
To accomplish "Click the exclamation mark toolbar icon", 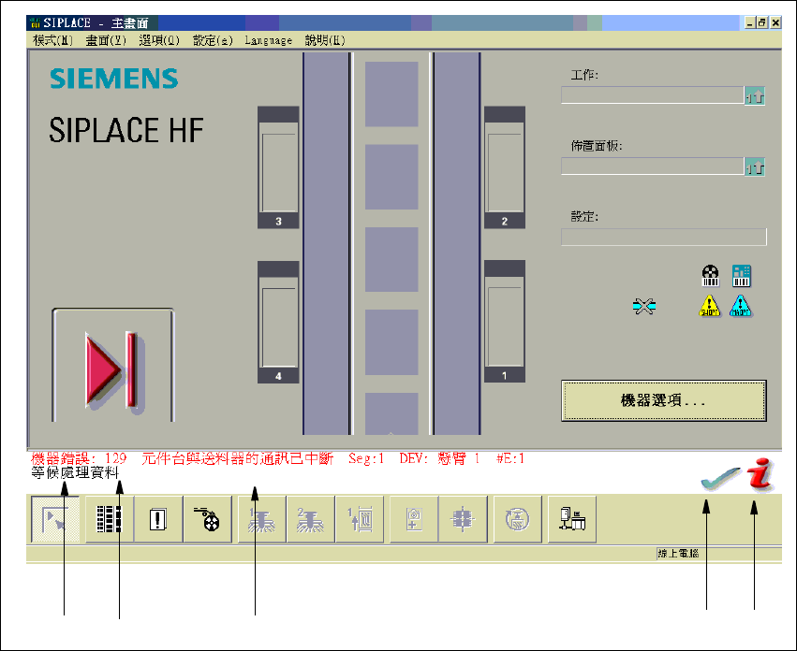I will [158, 519].
